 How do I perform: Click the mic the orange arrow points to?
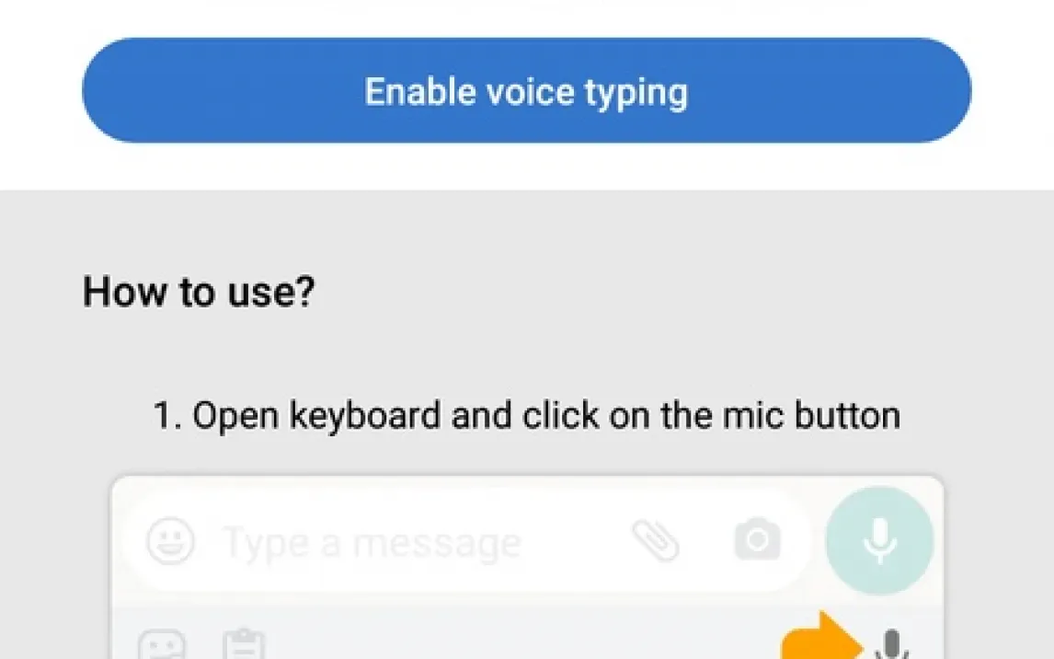(892, 644)
